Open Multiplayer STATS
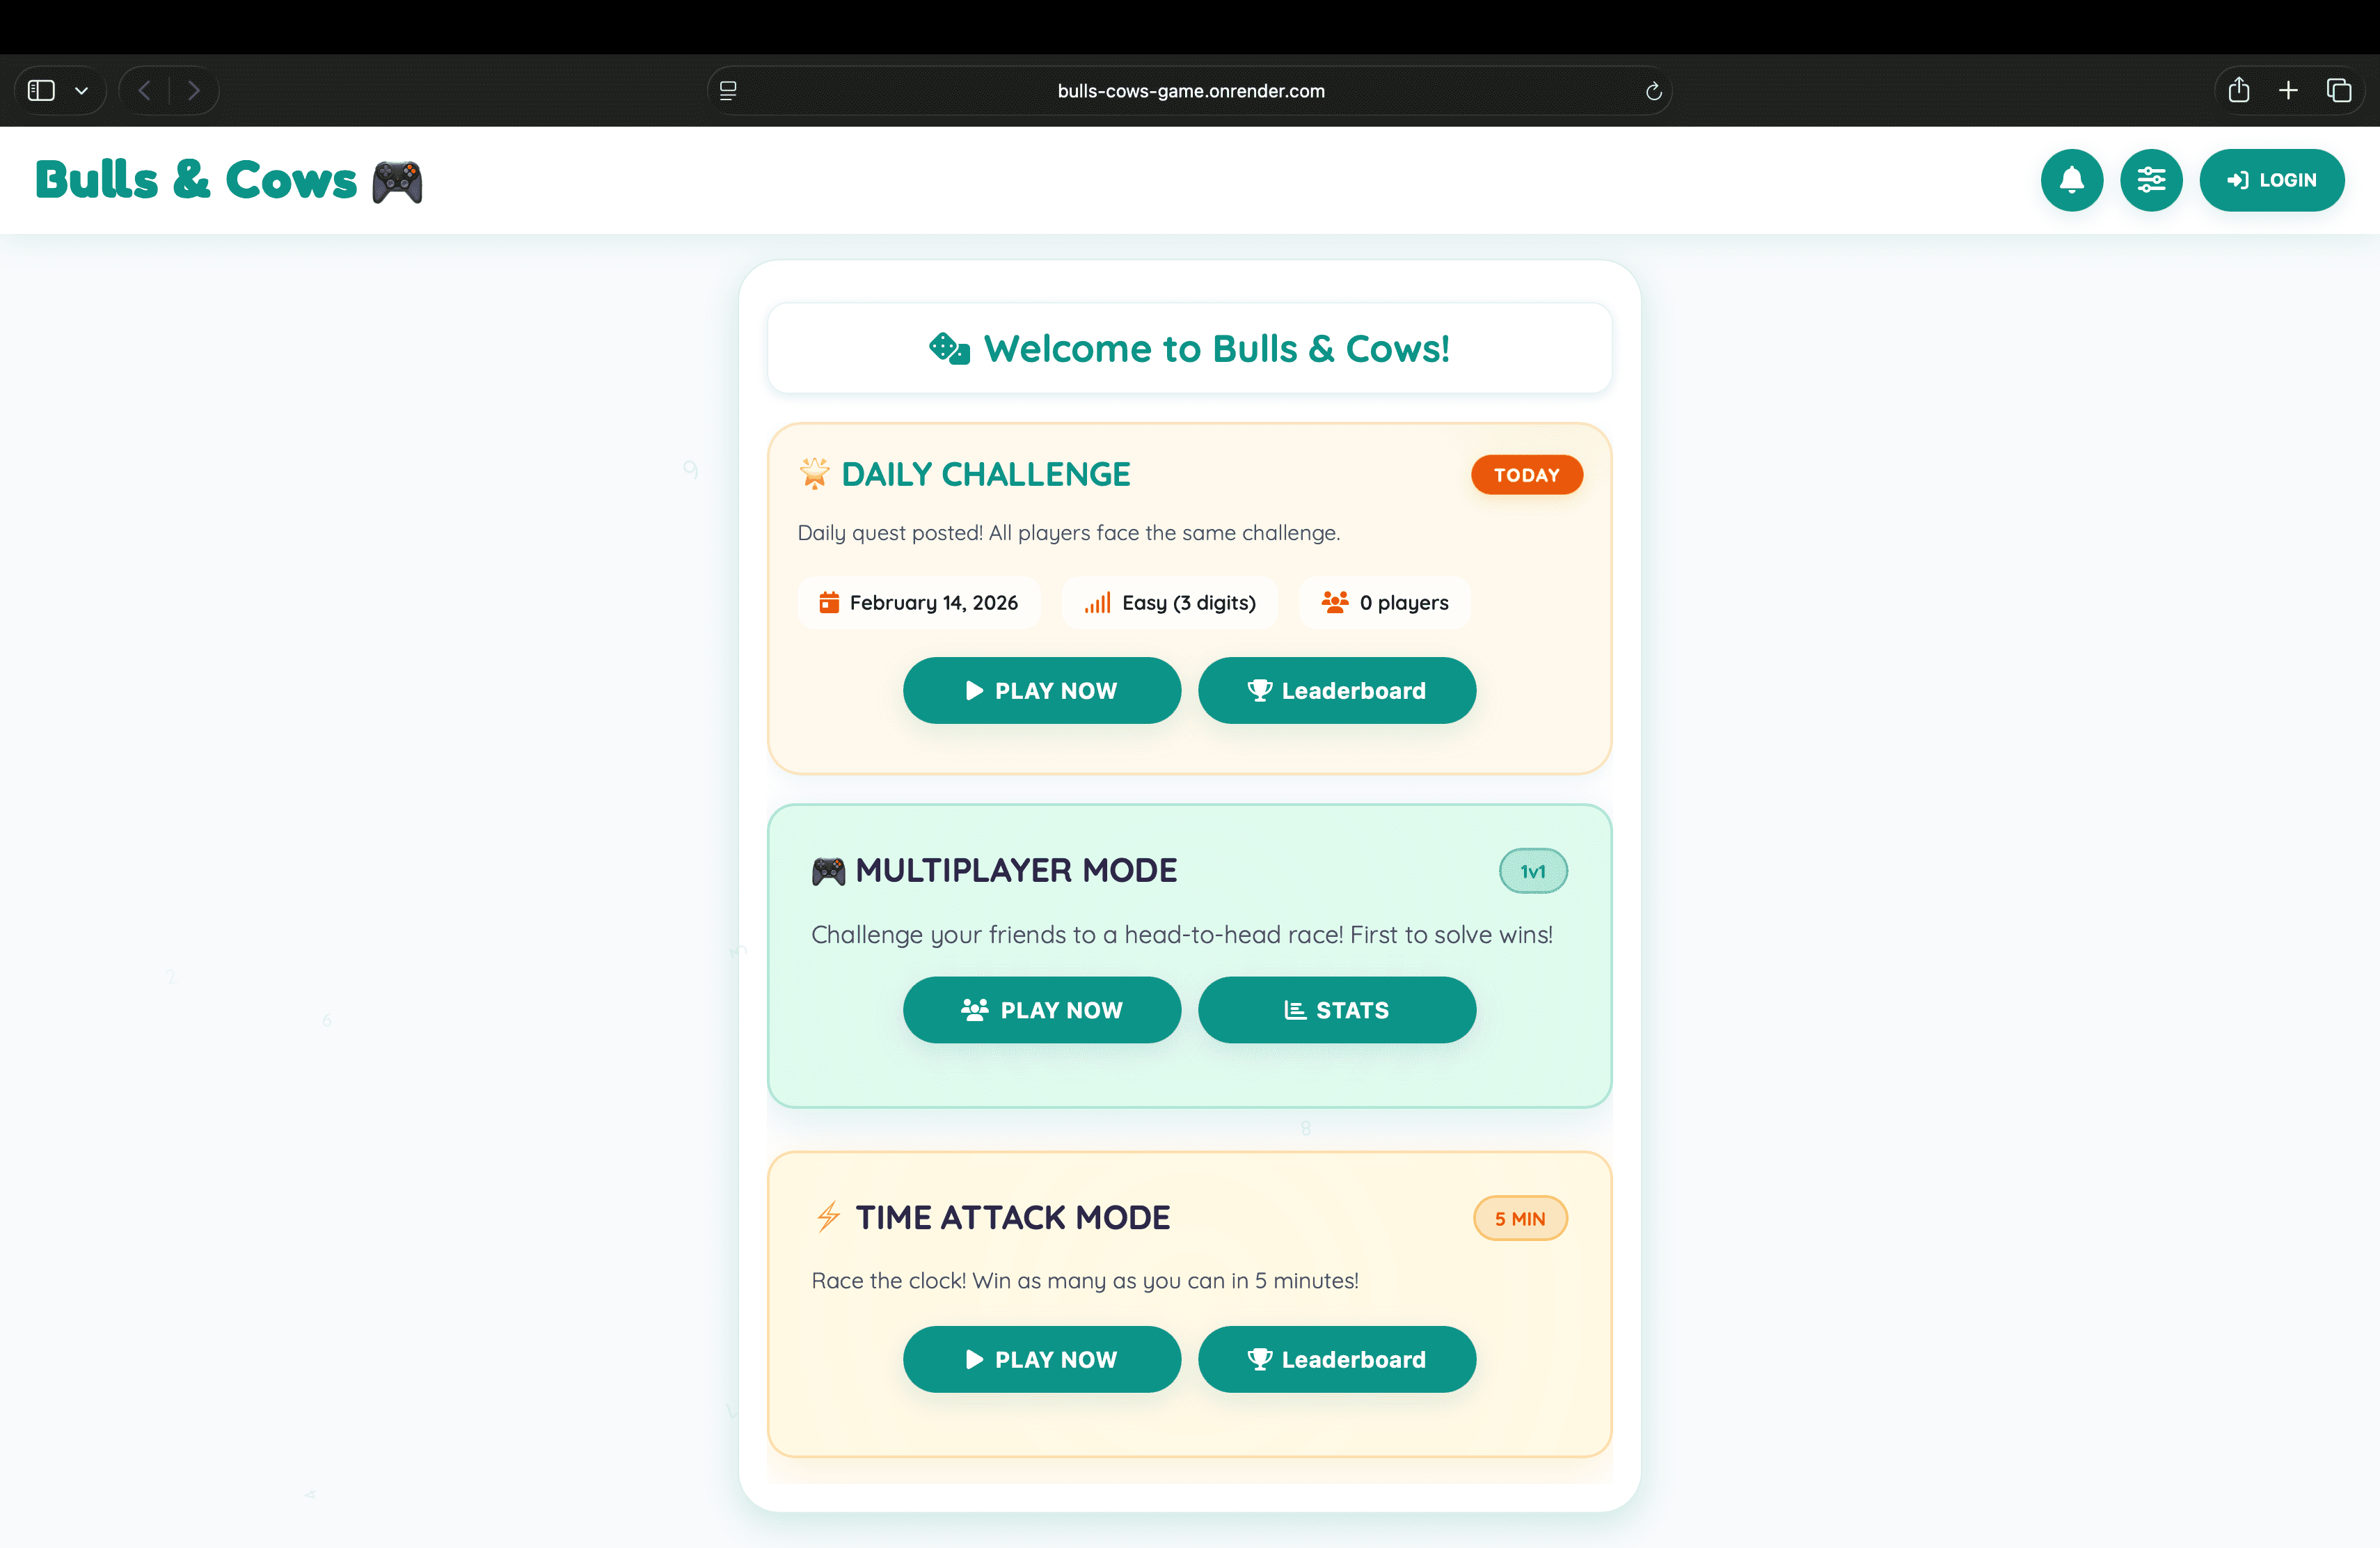 click(1336, 1010)
